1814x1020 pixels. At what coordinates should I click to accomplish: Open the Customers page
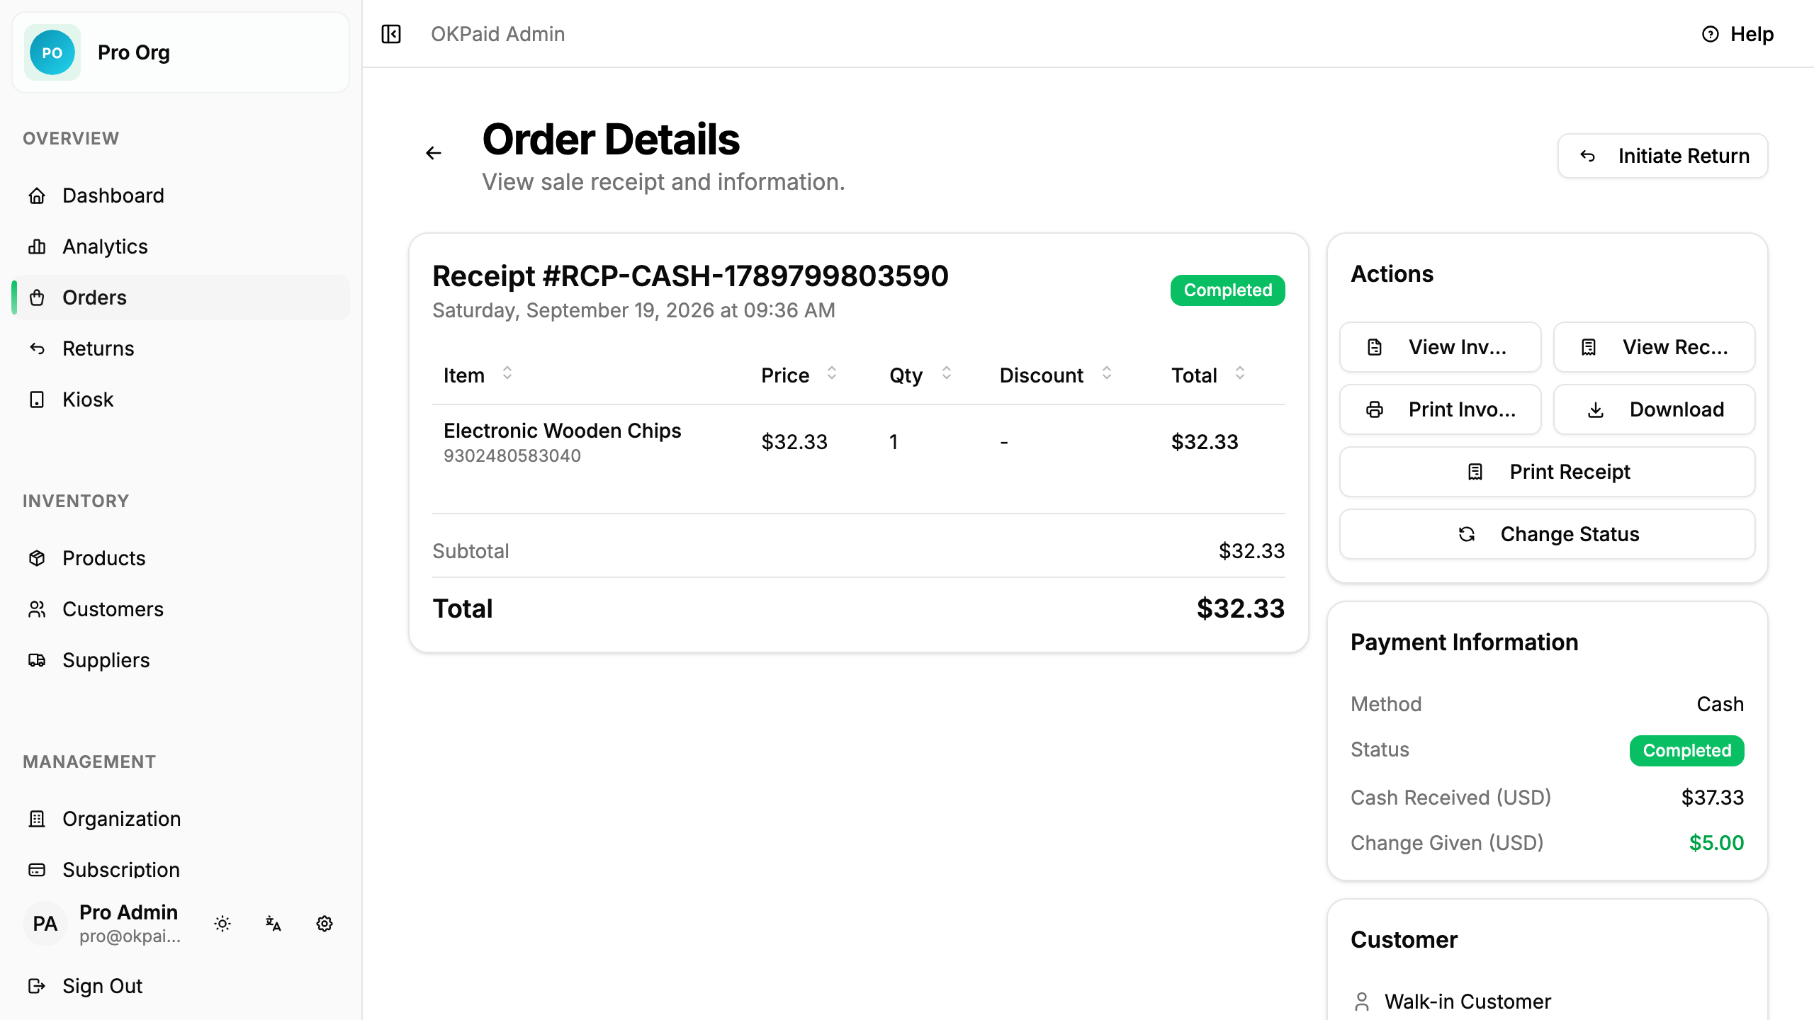click(x=181, y=609)
